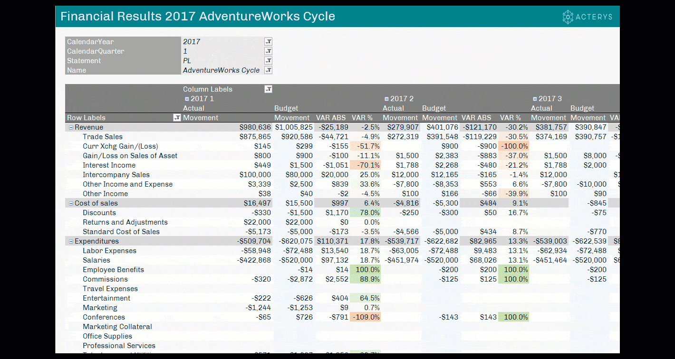Select the $1,005,825 Revenue budget cell

[x=294, y=127]
